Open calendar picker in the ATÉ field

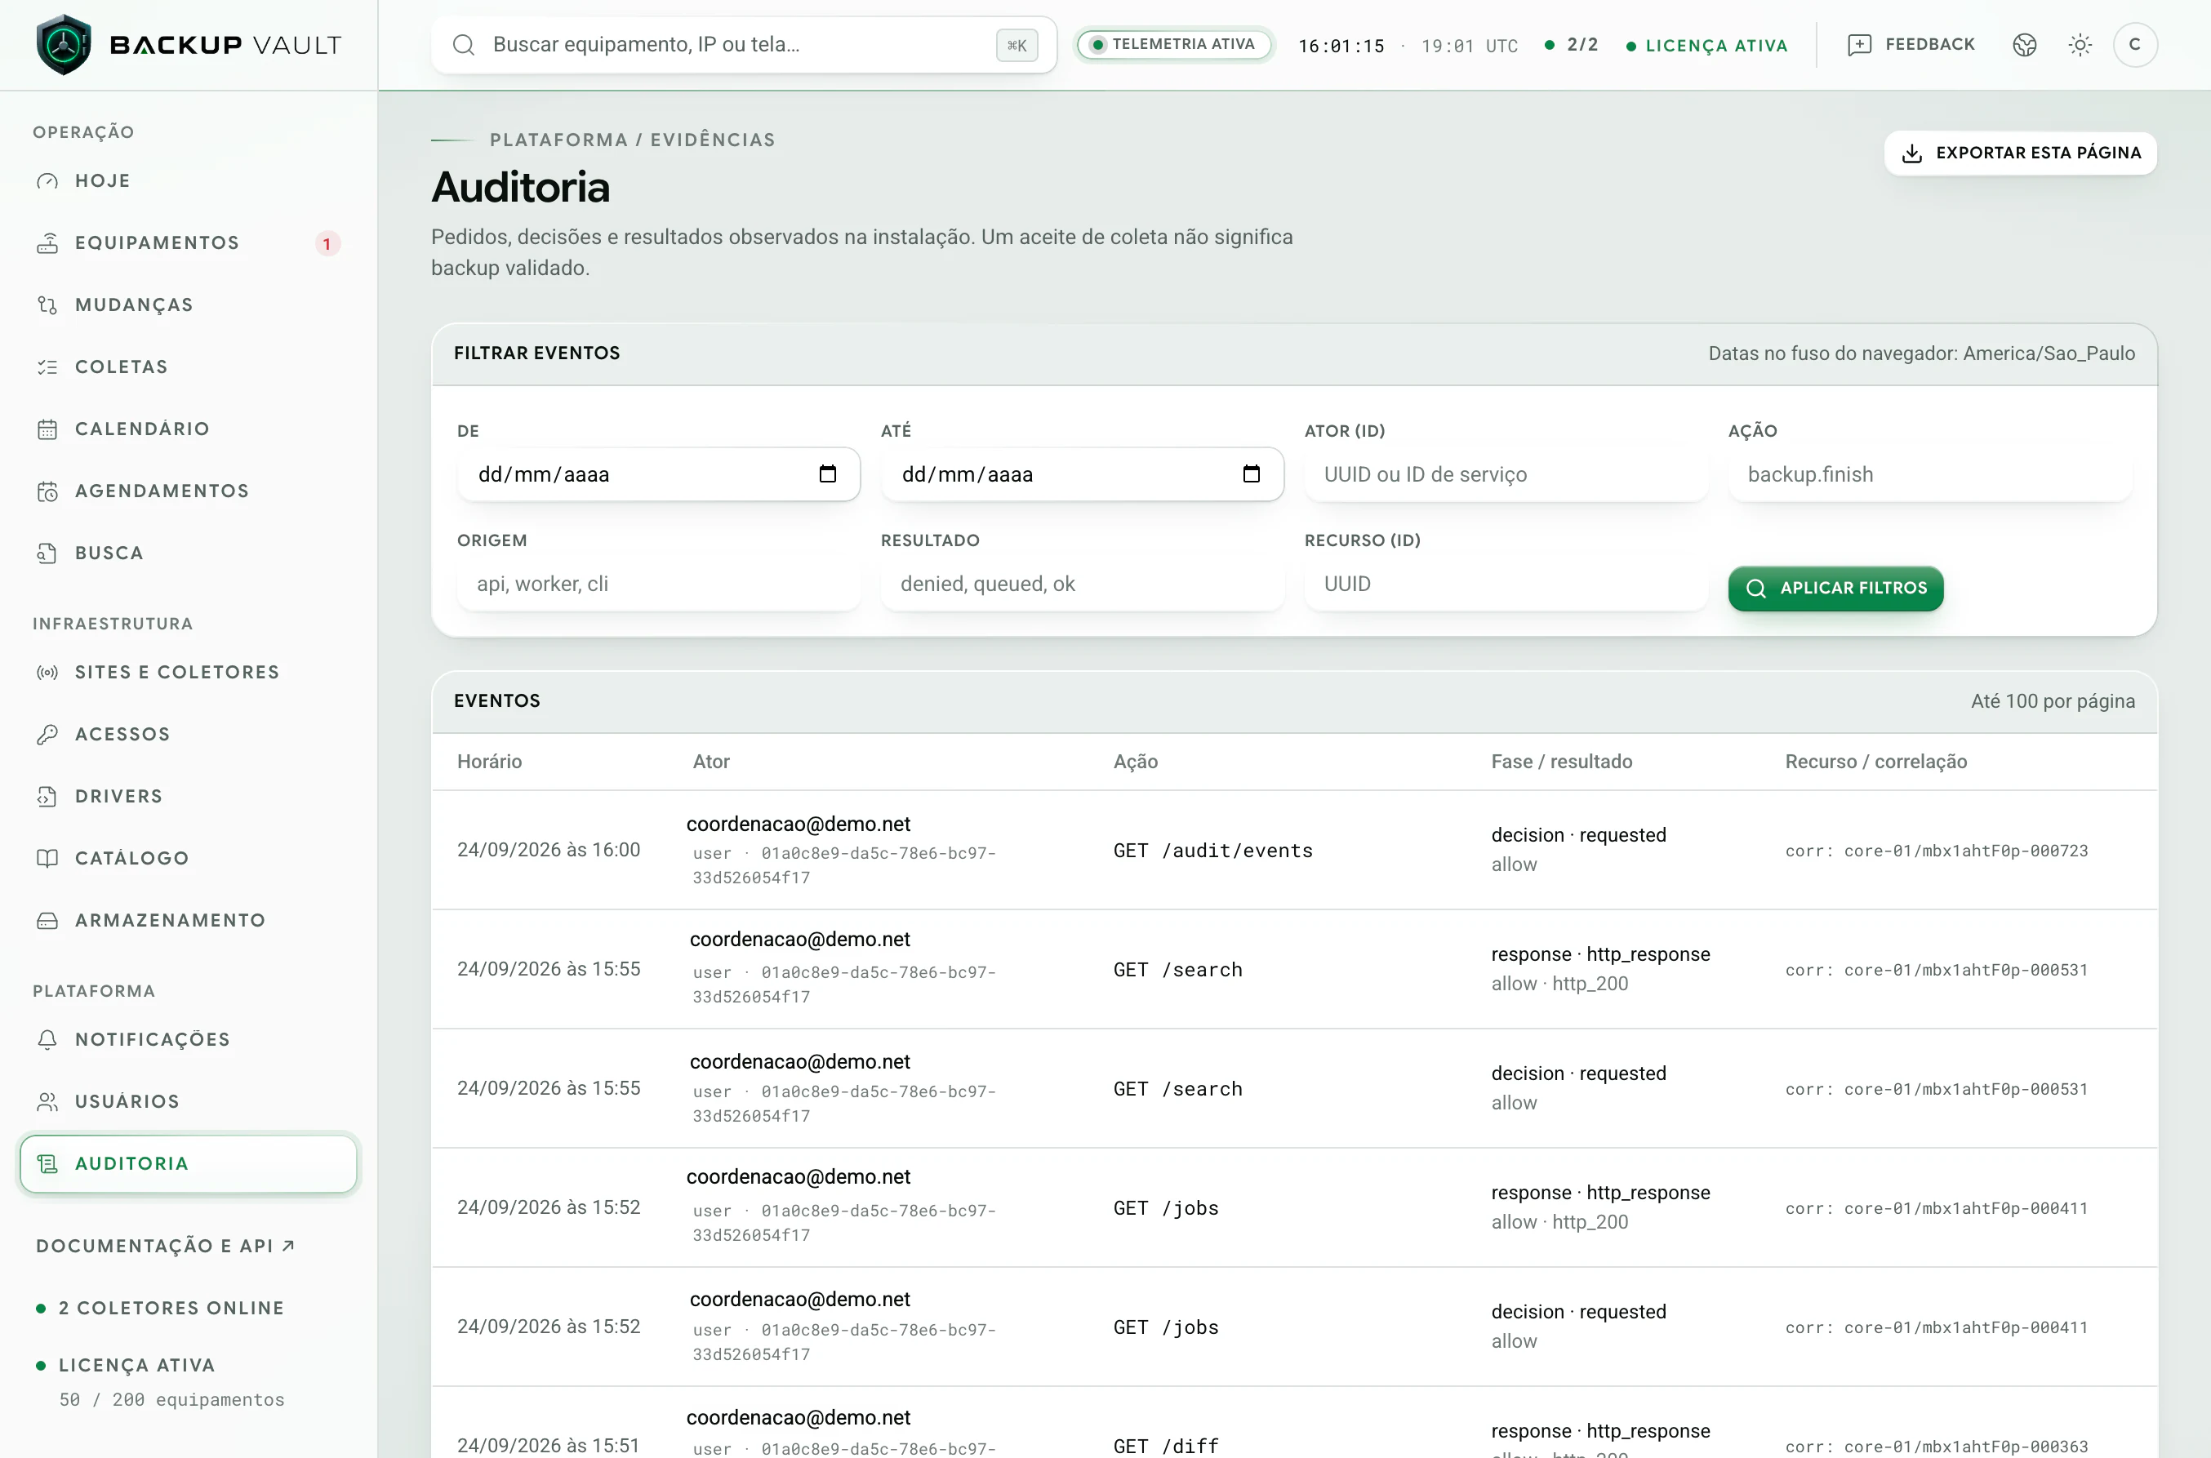pyautogui.click(x=1252, y=474)
